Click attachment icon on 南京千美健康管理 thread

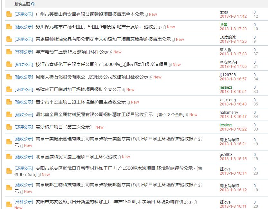(22, 146)
